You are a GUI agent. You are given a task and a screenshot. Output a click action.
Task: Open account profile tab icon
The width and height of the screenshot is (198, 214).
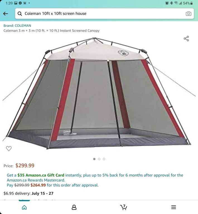click(74, 207)
